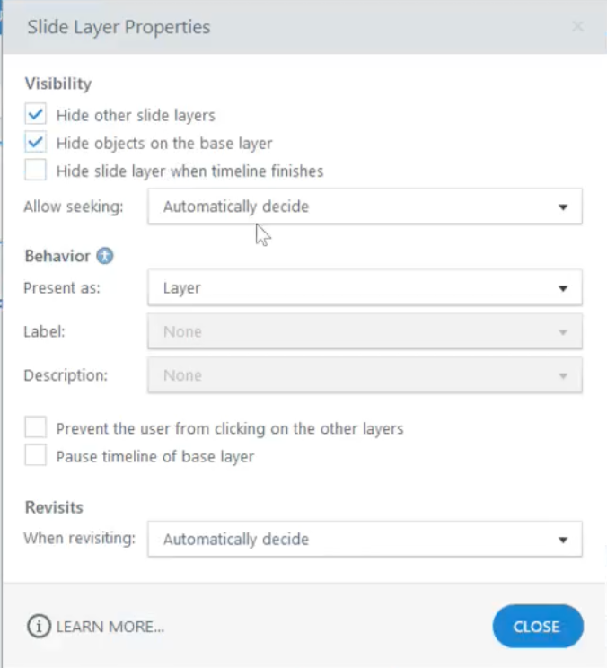
Task: Click the When revisiting dropdown arrow
Action: 563,540
